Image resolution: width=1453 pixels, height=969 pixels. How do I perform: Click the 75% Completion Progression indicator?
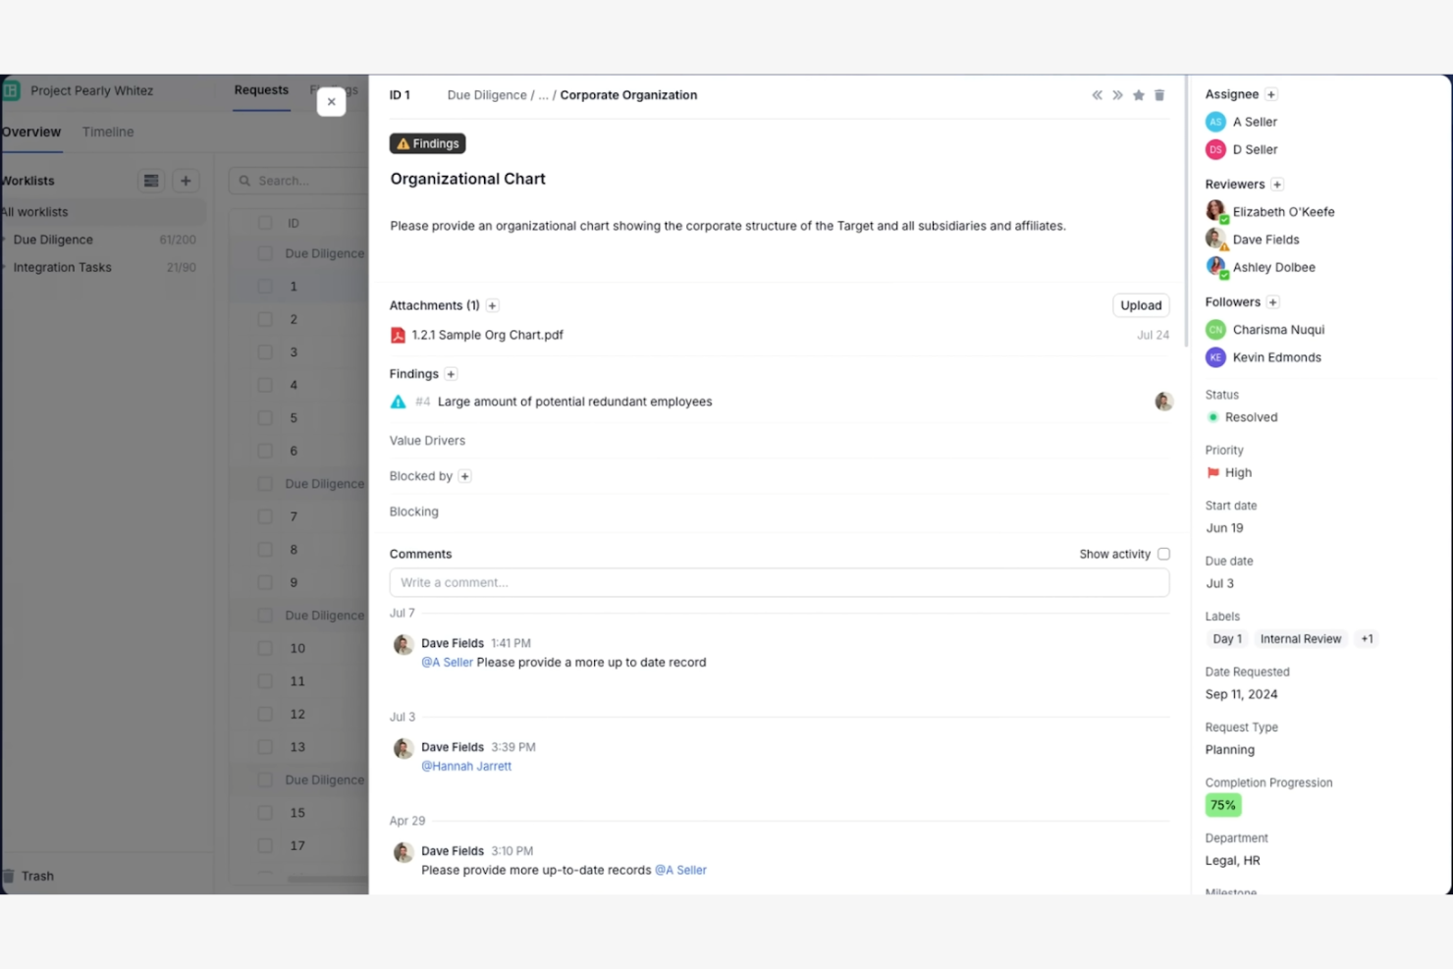tap(1222, 804)
